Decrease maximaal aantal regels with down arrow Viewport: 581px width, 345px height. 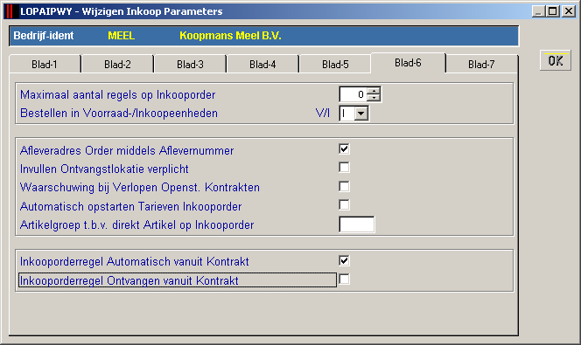374,98
